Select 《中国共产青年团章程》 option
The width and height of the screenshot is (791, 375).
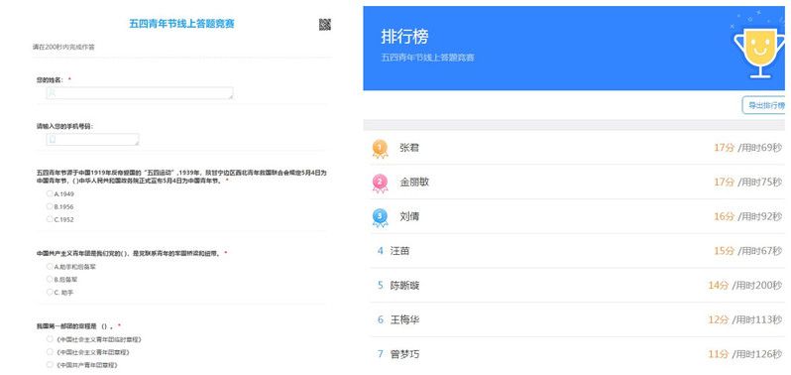[50, 364]
